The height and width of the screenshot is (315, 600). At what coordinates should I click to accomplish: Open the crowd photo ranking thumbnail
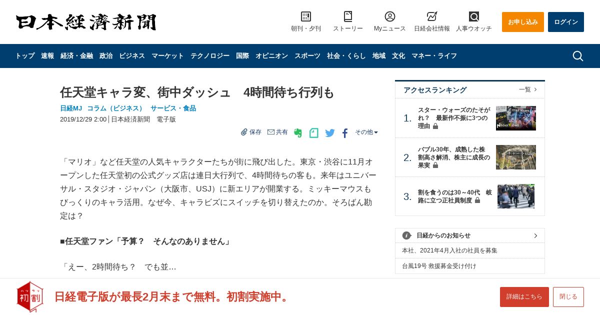click(x=516, y=196)
